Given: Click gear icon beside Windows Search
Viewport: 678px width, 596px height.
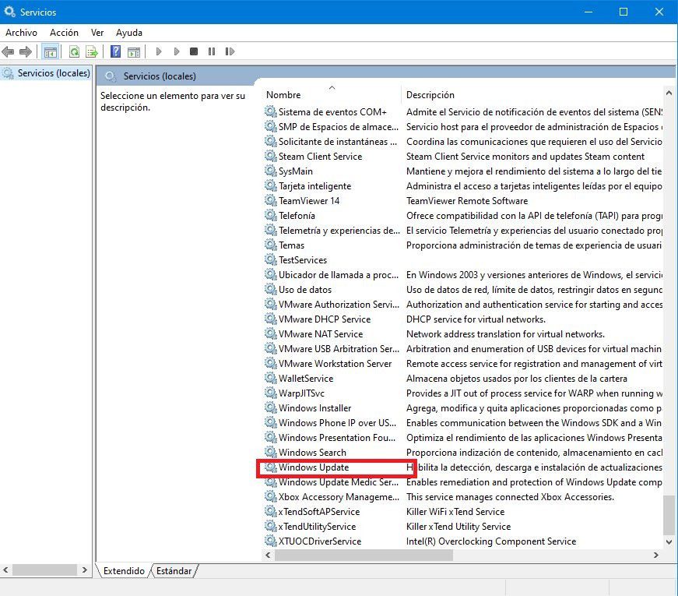Looking at the screenshot, I should tap(271, 452).
